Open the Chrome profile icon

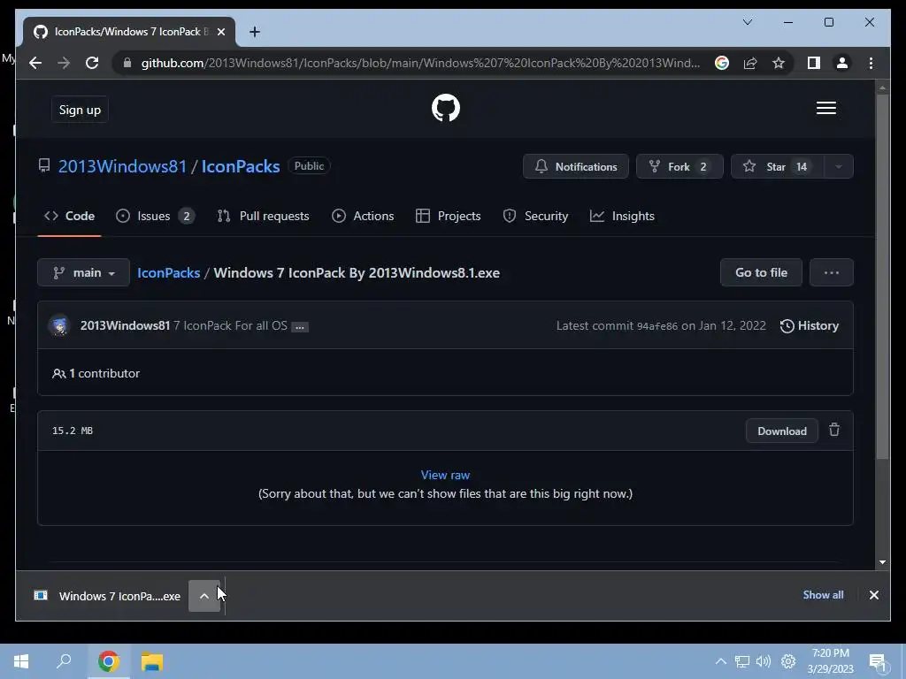[x=842, y=63]
